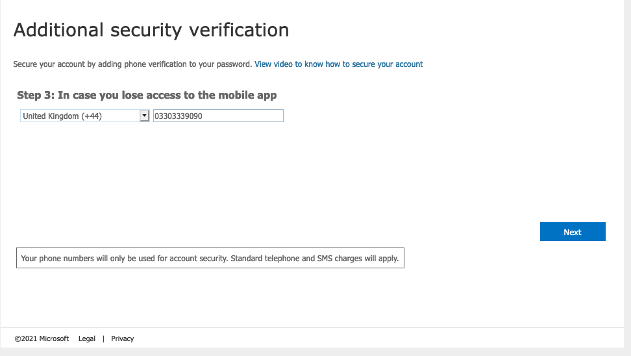Click the separator between Legal and Privacy

point(103,338)
